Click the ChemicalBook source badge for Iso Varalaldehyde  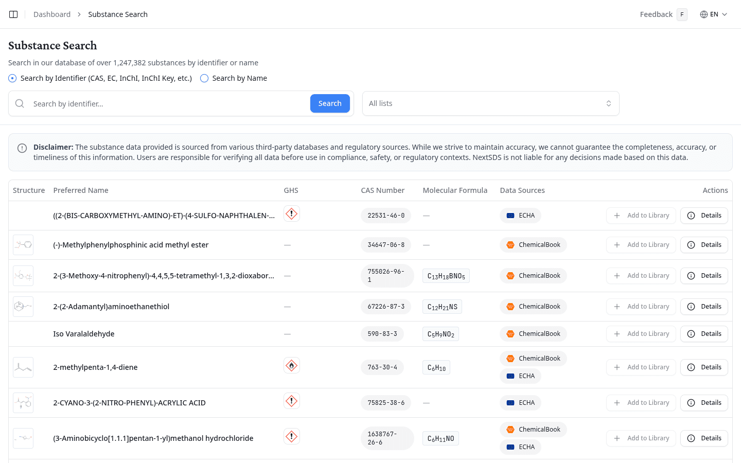tap(533, 334)
